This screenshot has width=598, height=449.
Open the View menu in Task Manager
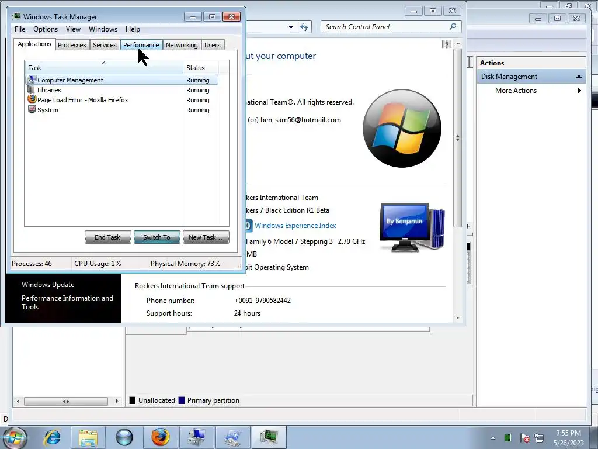tap(73, 29)
